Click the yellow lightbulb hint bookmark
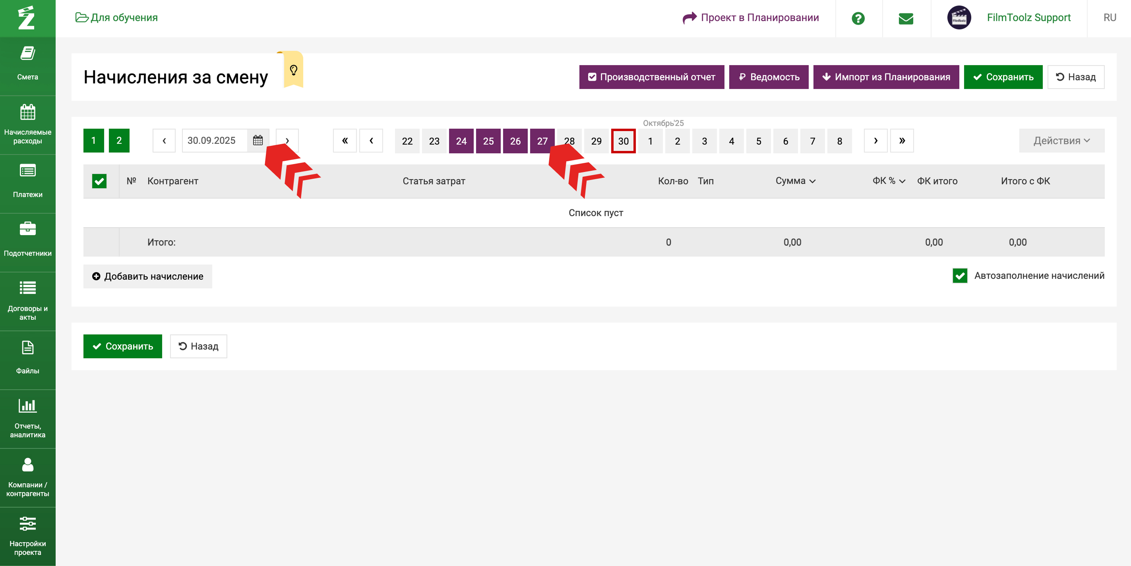The image size is (1131, 566). point(293,70)
